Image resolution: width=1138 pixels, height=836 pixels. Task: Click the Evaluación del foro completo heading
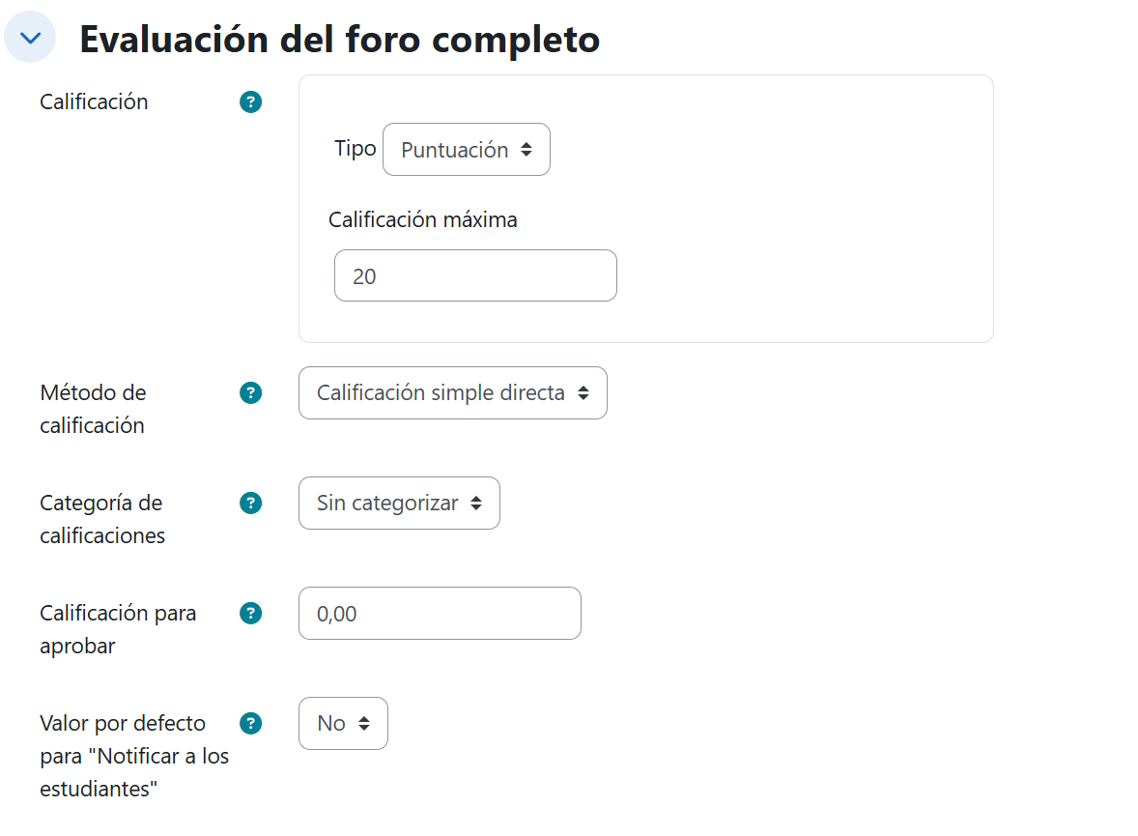[340, 39]
